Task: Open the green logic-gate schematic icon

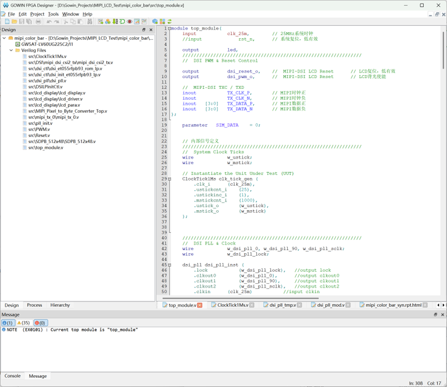Action: point(122,22)
